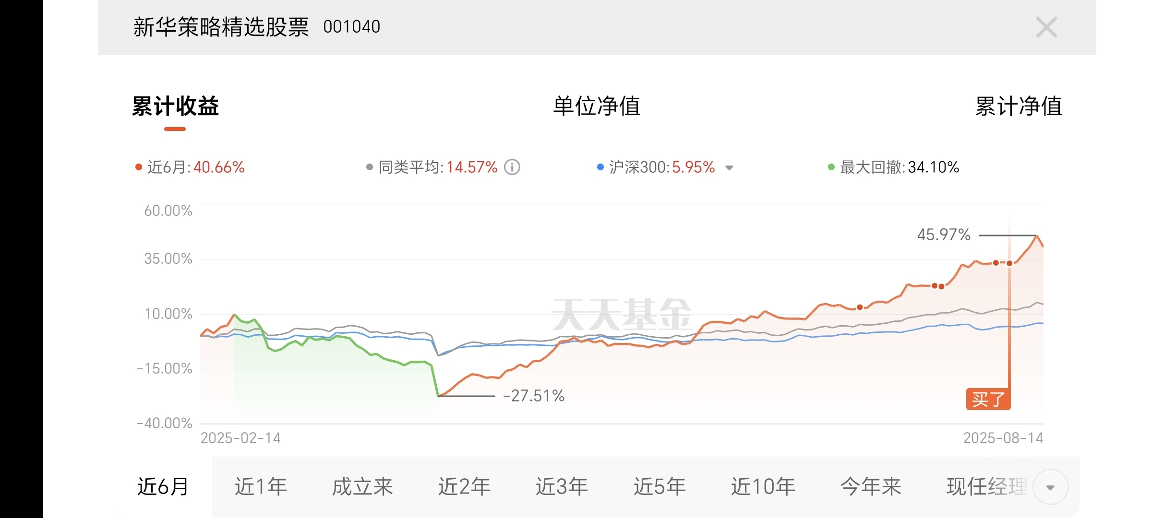Click the 近6月 selected range
The image size is (1152, 518).
point(163,487)
